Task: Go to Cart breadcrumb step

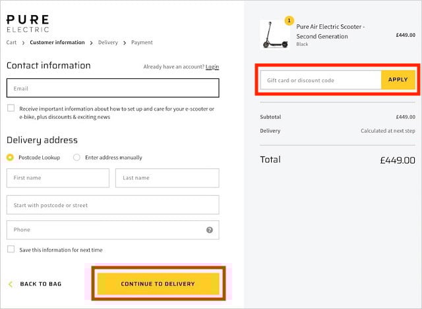Action: click(11, 42)
